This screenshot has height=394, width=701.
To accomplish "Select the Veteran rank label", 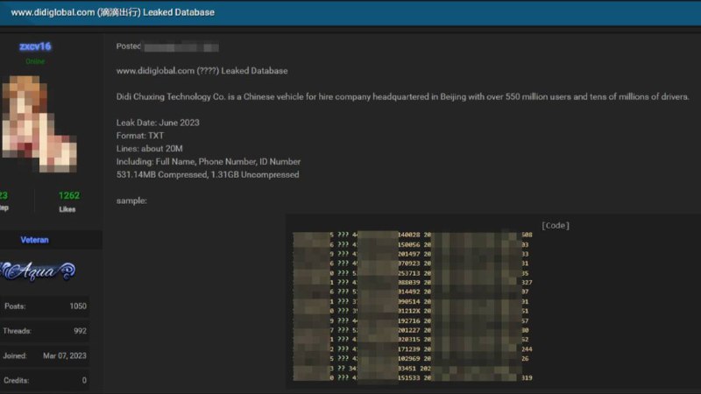I will [x=34, y=240].
